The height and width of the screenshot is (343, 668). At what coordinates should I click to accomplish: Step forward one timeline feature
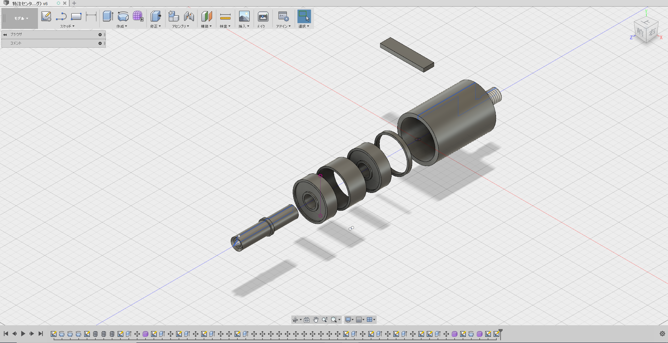(x=32, y=334)
